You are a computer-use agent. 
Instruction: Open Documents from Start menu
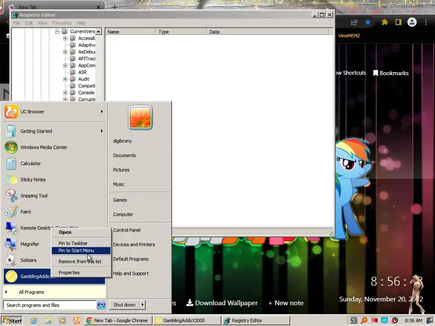point(124,155)
